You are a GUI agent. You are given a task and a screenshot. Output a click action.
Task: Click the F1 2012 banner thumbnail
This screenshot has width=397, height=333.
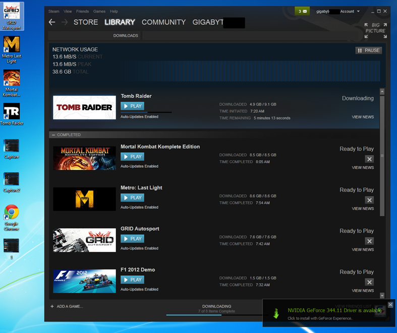[85, 281]
